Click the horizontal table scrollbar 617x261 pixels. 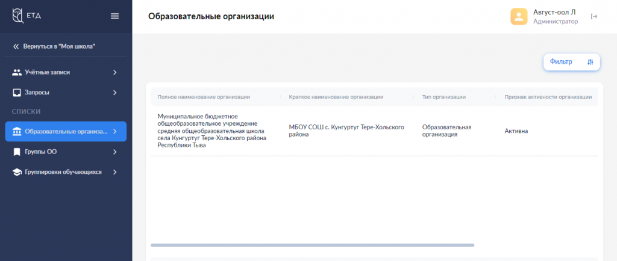coord(312,245)
